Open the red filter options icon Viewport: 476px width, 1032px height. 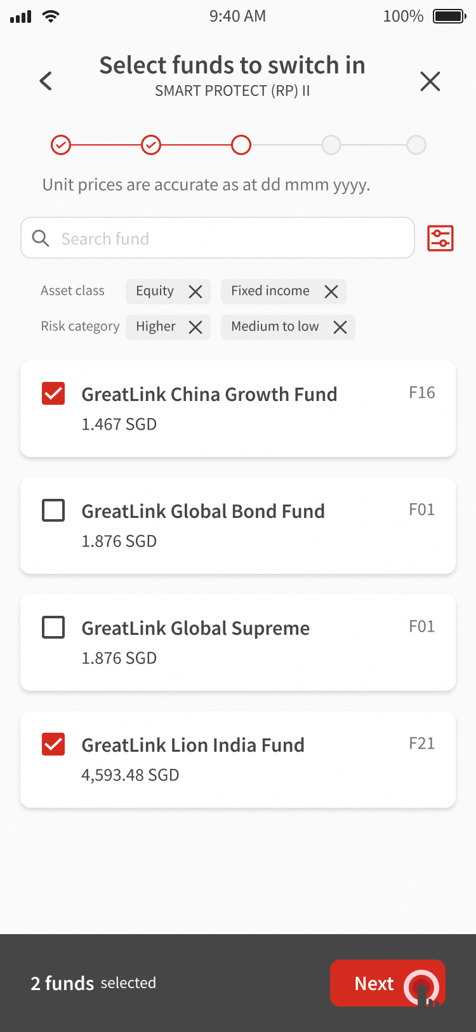[x=440, y=238]
